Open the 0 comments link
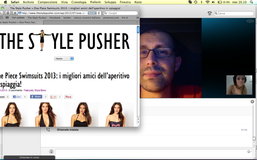 click(x=16, y=90)
